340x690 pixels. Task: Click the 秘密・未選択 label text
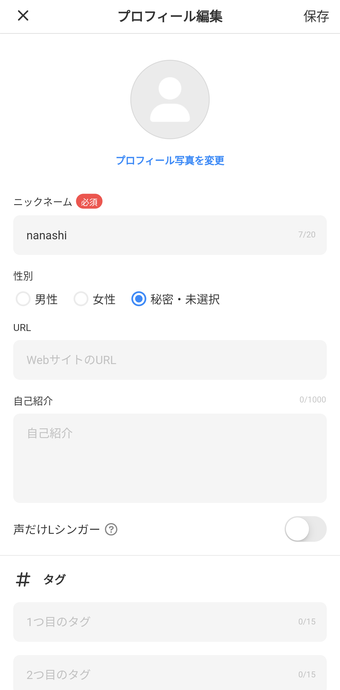[x=185, y=299]
